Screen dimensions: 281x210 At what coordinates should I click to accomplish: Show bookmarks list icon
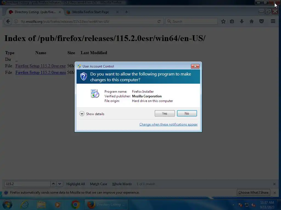(x=232, y=21)
